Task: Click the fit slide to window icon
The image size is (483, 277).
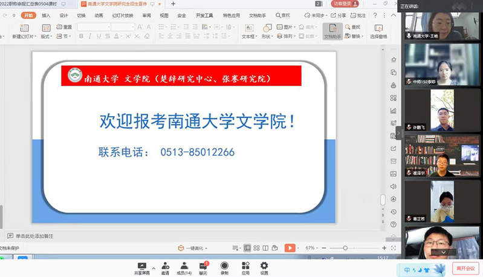Action: tap(394, 248)
